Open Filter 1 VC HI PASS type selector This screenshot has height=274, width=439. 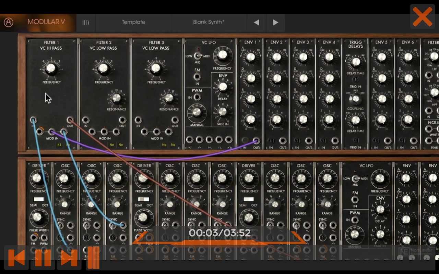click(x=51, y=48)
